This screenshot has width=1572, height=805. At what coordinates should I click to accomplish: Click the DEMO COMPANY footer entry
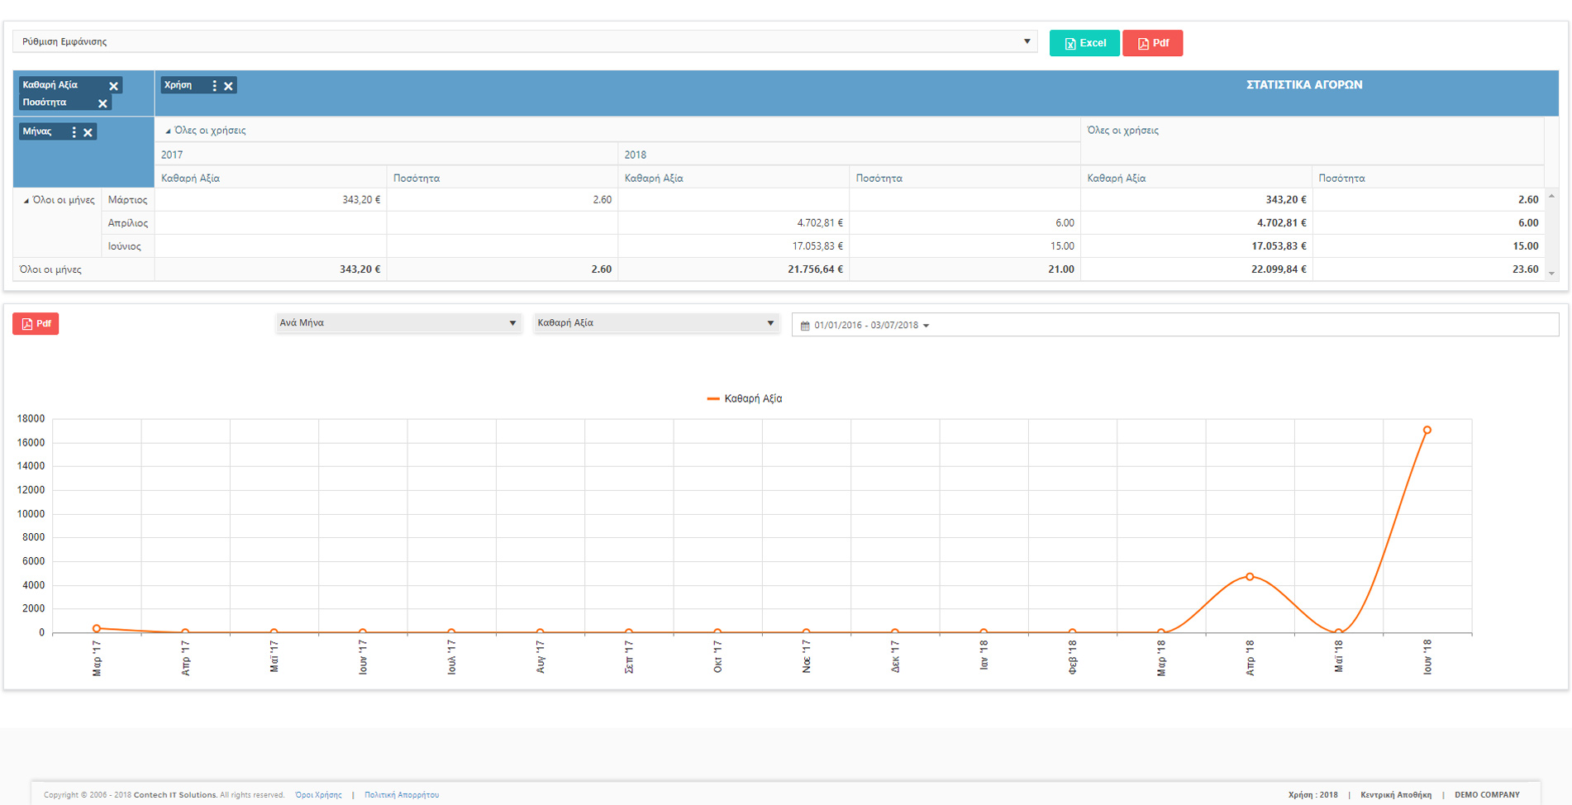point(1487,795)
